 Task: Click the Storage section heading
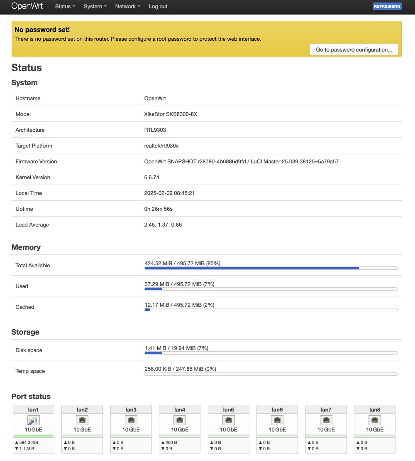[x=25, y=332]
